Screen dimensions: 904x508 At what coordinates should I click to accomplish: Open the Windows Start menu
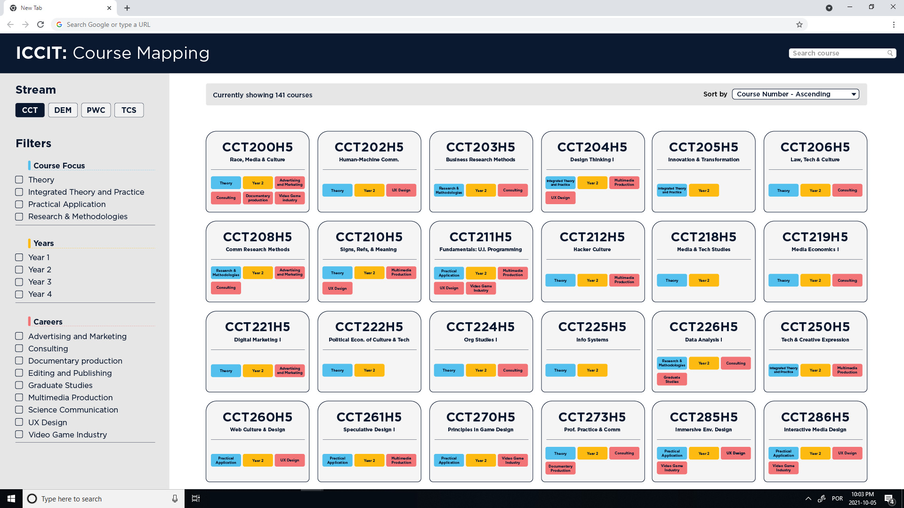click(x=11, y=499)
